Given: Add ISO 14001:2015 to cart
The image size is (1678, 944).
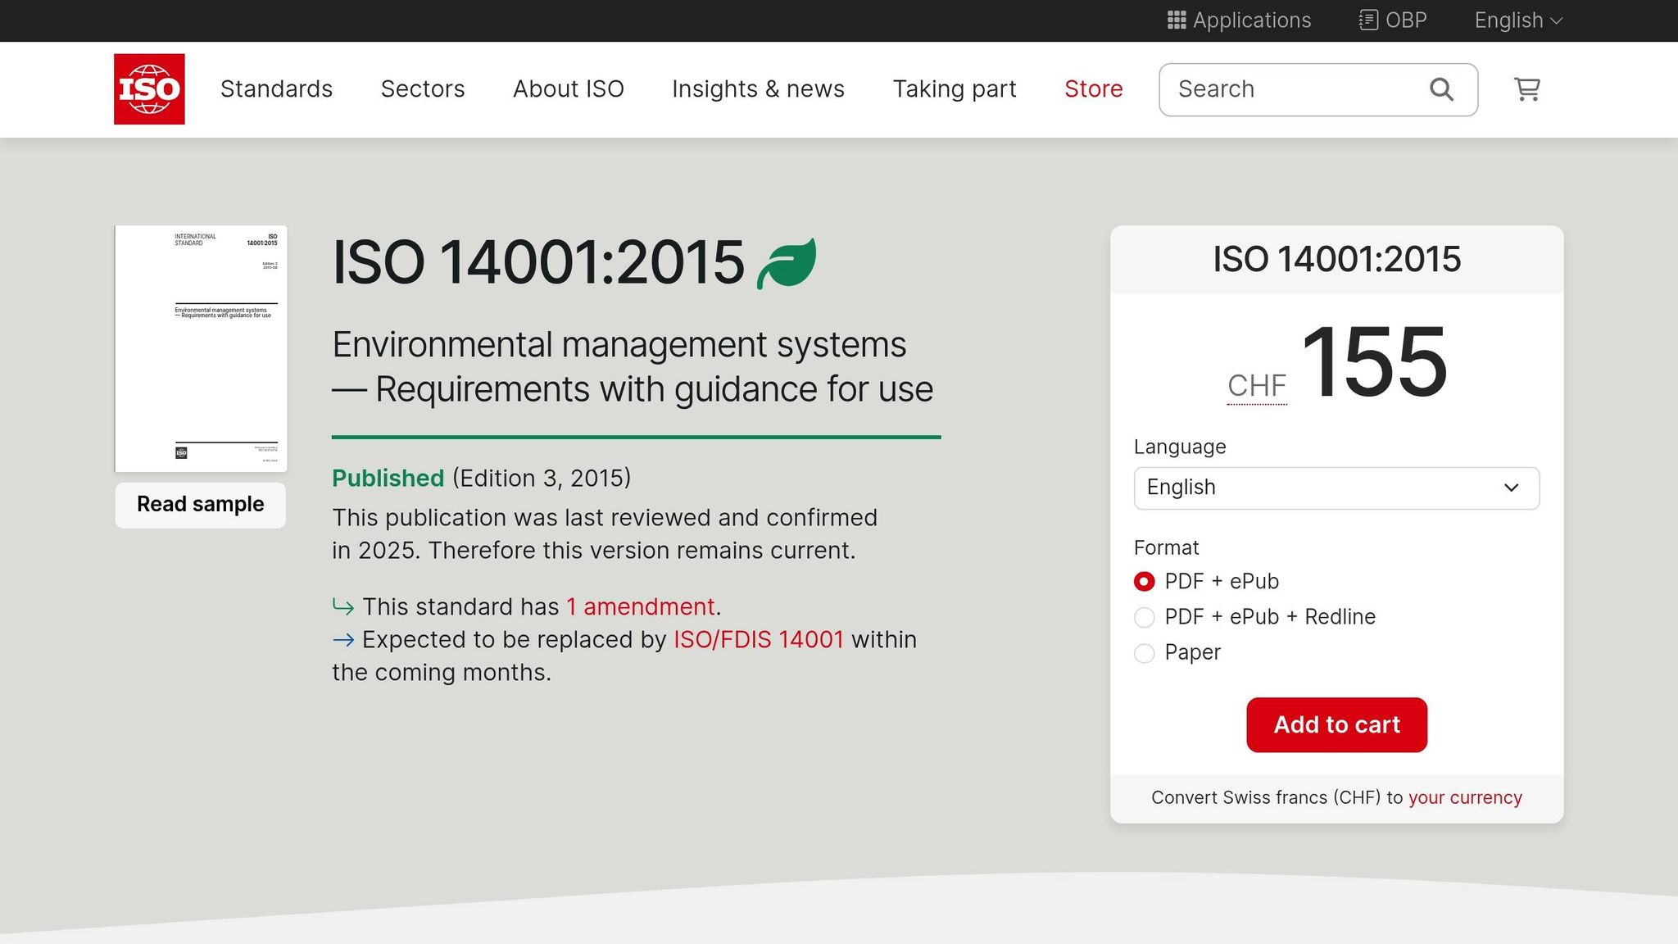Looking at the screenshot, I should [x=1336, y=724].
